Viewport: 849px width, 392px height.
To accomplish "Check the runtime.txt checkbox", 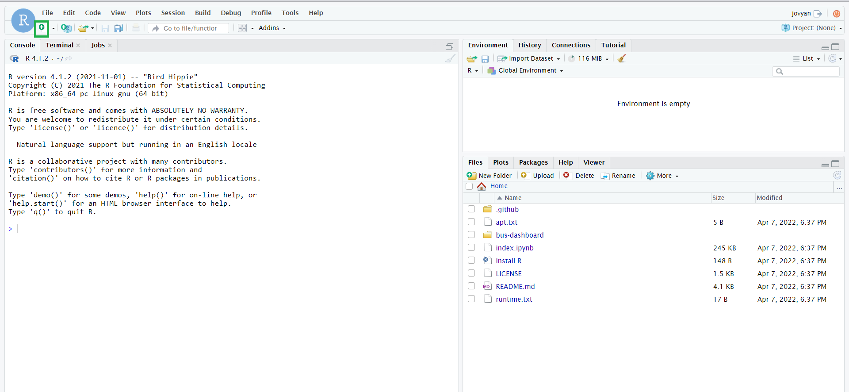I will [x=471, y=299].
